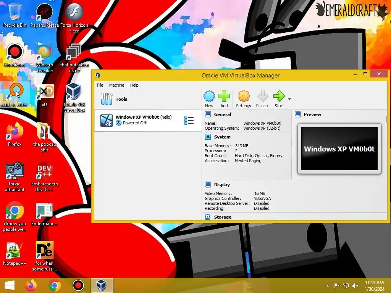Open the Machine menu
391x293 pixels.
116,85
